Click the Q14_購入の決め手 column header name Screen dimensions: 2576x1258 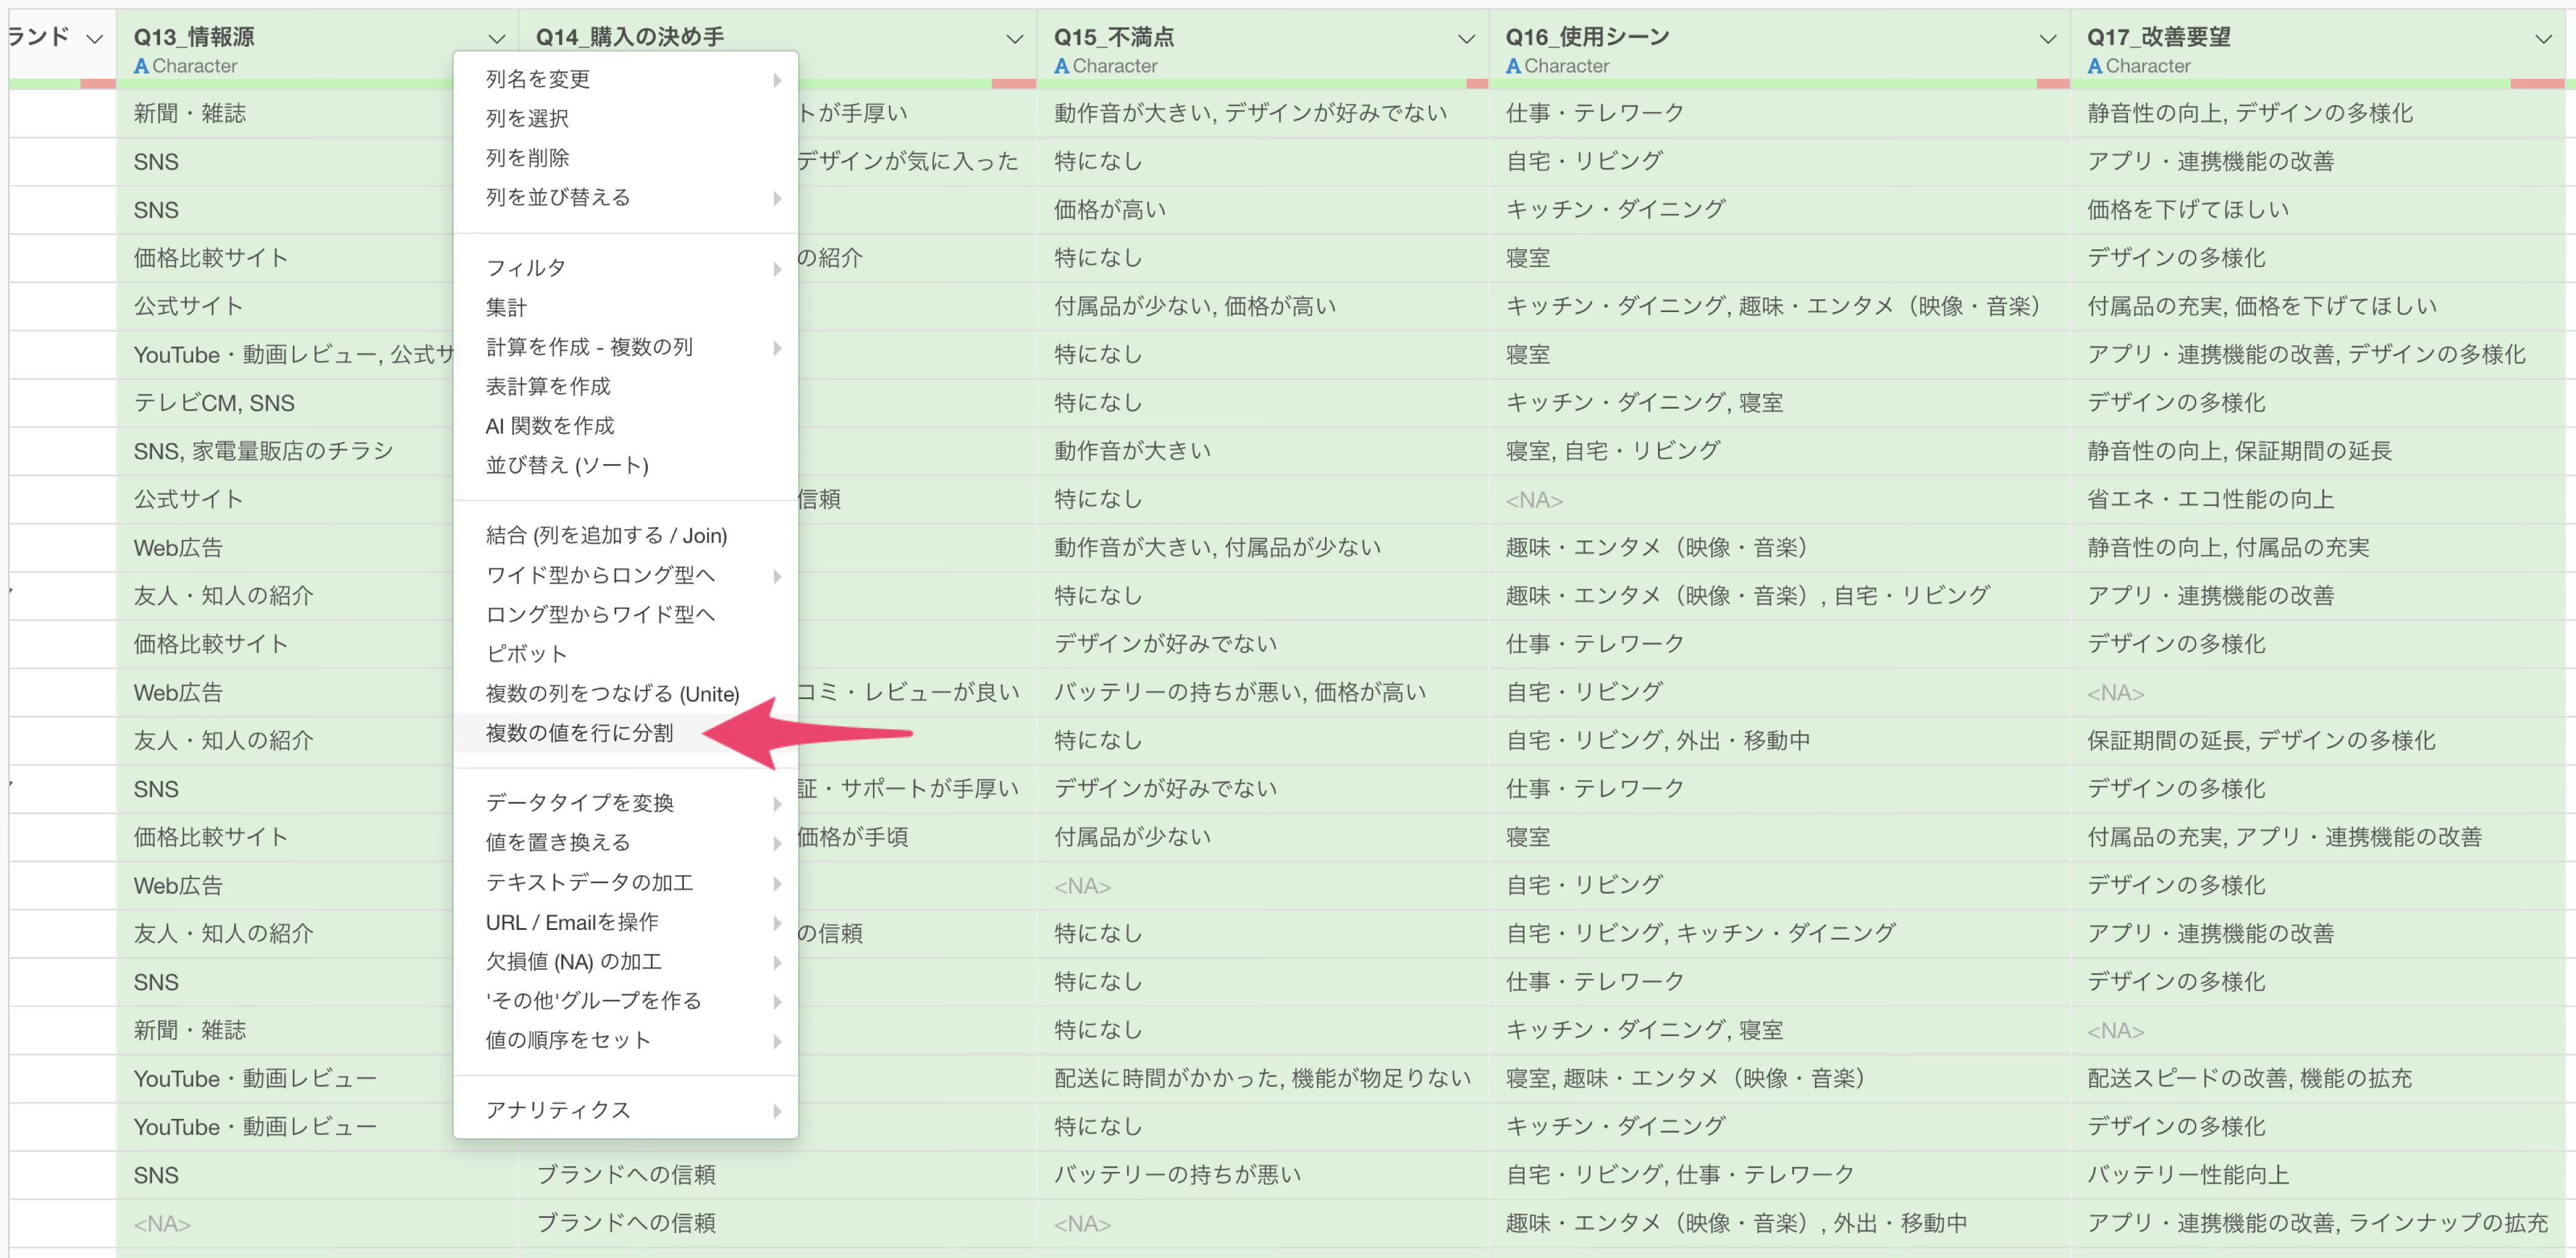[x=630, y=37]
